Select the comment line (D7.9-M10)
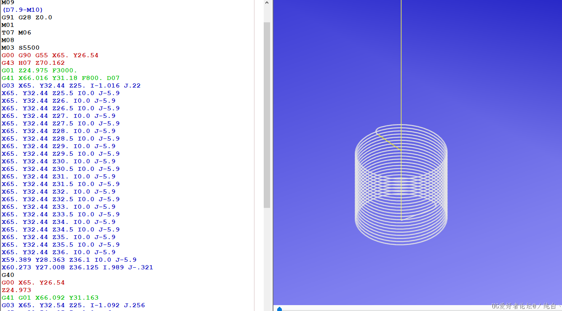This screenshot has height=311, width=562. point(23,10)
